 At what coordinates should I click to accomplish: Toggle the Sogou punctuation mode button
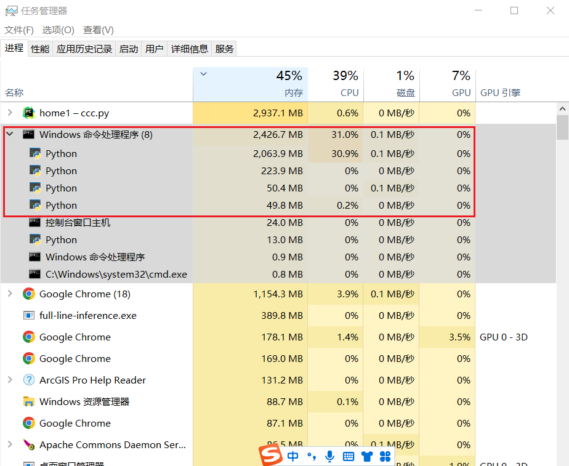click(x=312, y=456)
